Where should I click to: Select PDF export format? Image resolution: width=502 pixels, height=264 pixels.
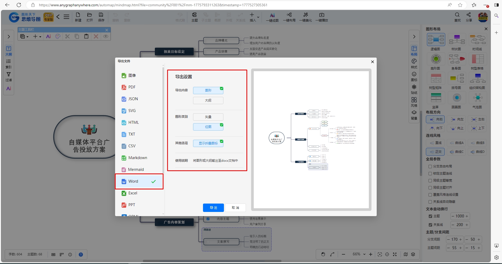140,87
